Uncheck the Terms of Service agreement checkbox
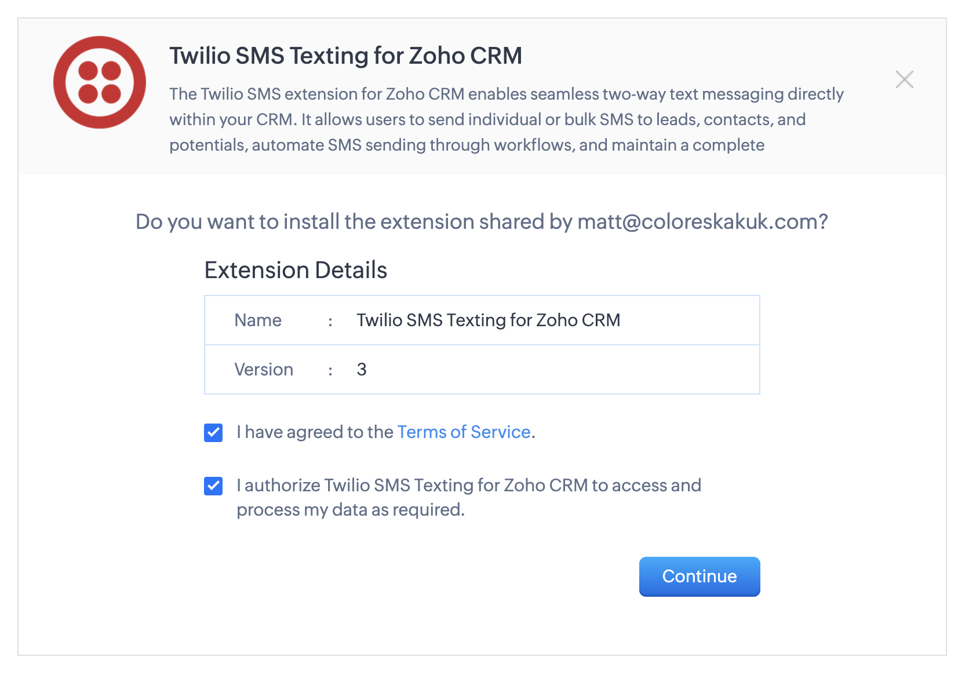969x686 pixels. point(213,432)
